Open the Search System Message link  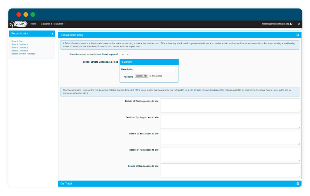(x=23, y=54)
